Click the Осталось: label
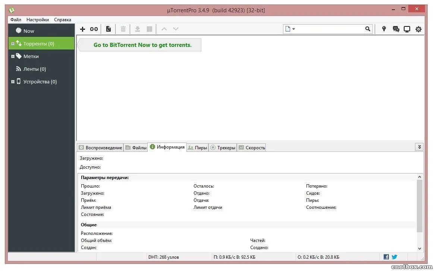434x271 pixels. (204, 186)
